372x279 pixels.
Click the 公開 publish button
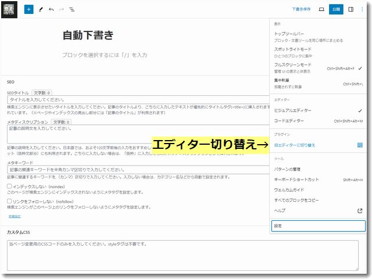[336, 10]
